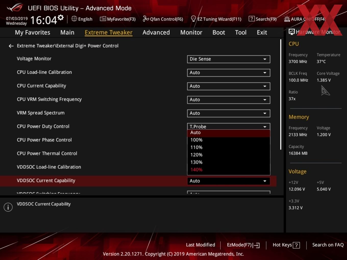Viewport: 347px width, 260px height.
Task: Open VRM Spread Spectrum dropdown
Action: 229,113
